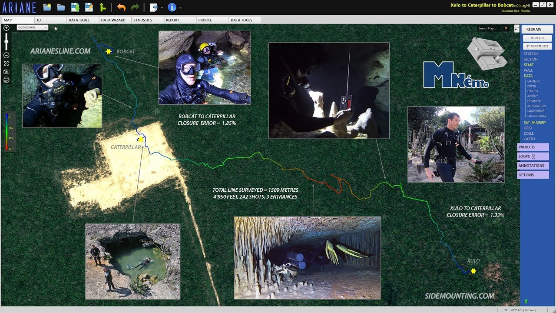
Task: Click the green redo arrow
Action: point(135,7)
